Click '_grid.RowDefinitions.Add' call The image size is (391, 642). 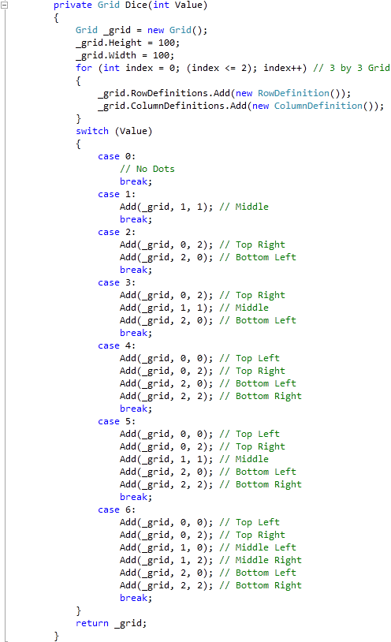(x=164, y=93)
